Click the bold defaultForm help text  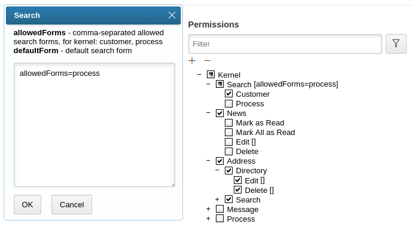coord(36,50)
